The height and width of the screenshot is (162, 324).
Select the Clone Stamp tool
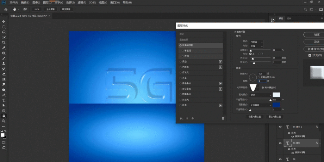coord(4,64)
